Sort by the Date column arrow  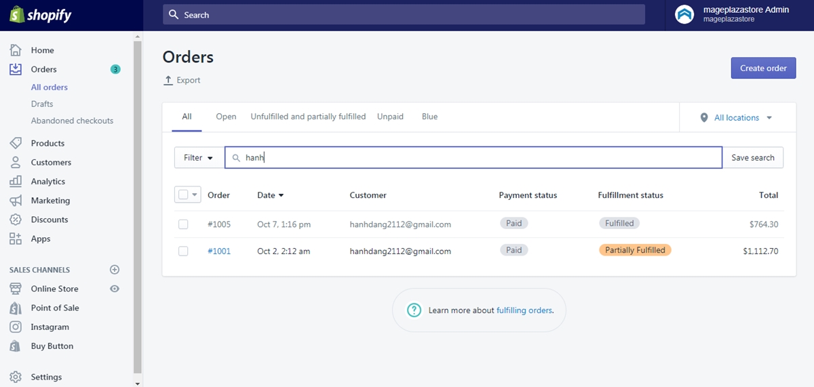(x=282, y=195)
